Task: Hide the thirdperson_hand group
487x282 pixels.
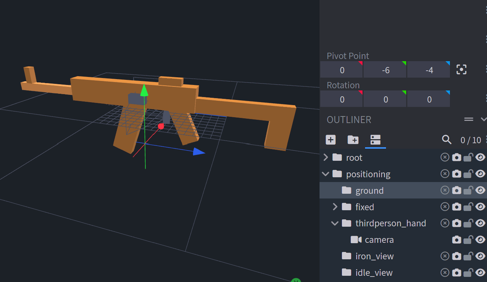Action: (480, 223)
